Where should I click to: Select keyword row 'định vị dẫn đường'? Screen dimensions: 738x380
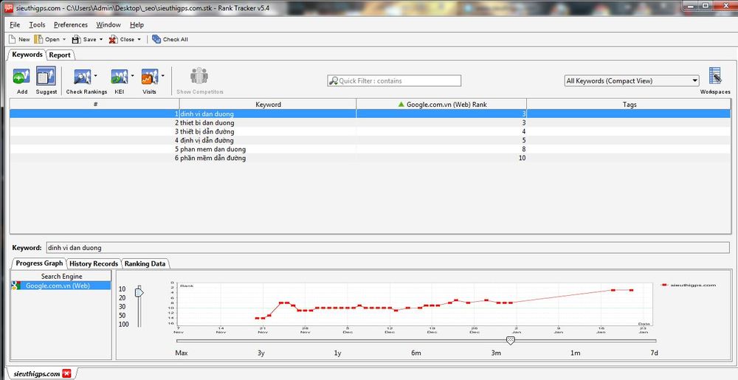click(370, 140)
